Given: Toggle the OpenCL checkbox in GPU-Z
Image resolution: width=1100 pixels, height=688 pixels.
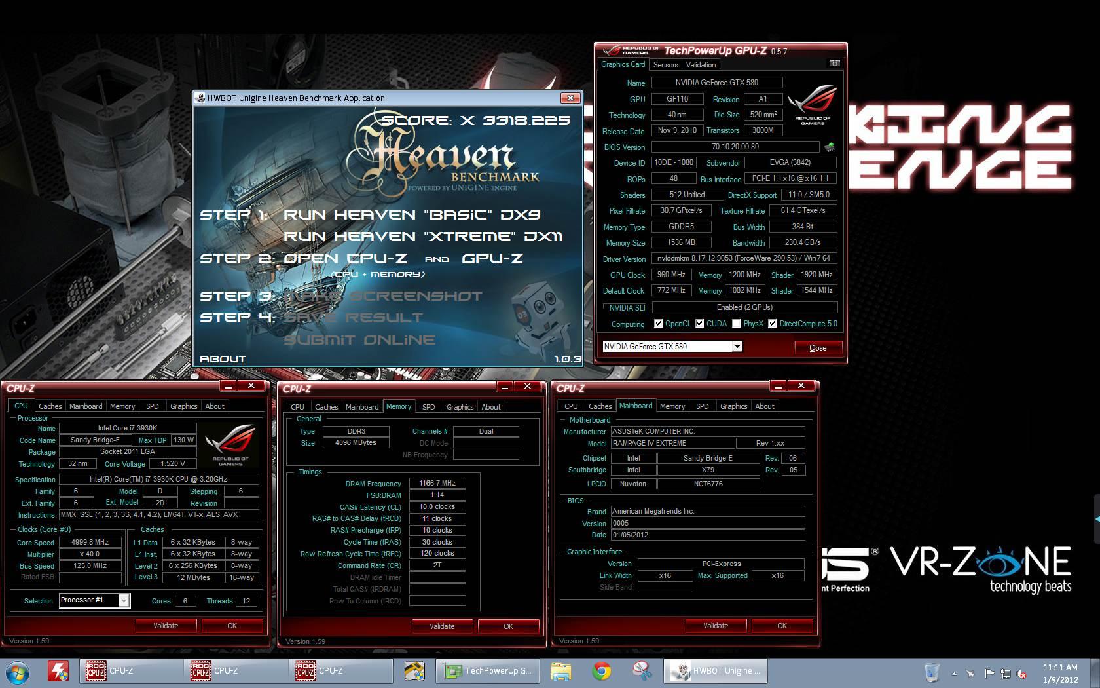Looking at the screenshot, I should (x=658, y=324).
